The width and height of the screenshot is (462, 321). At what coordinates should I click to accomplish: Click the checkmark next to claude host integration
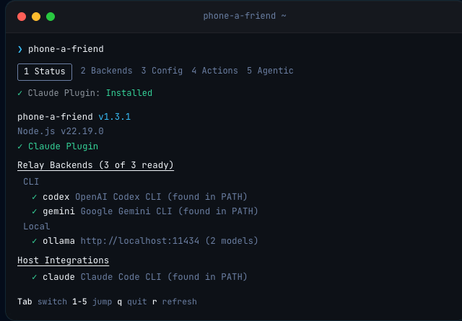click(35, 277)
